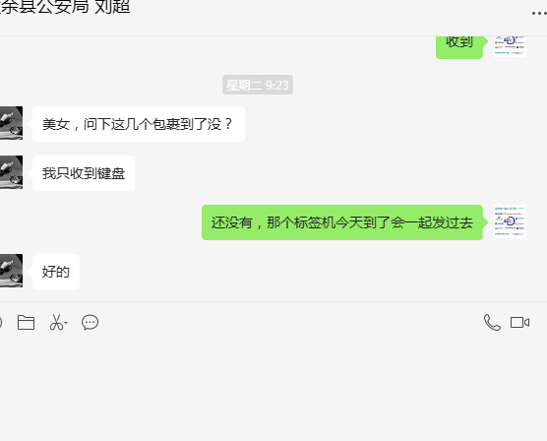Select the green '收到' message bubble
Image resolution: width=547 pixels, height=441 pixels.
(459, 47)
